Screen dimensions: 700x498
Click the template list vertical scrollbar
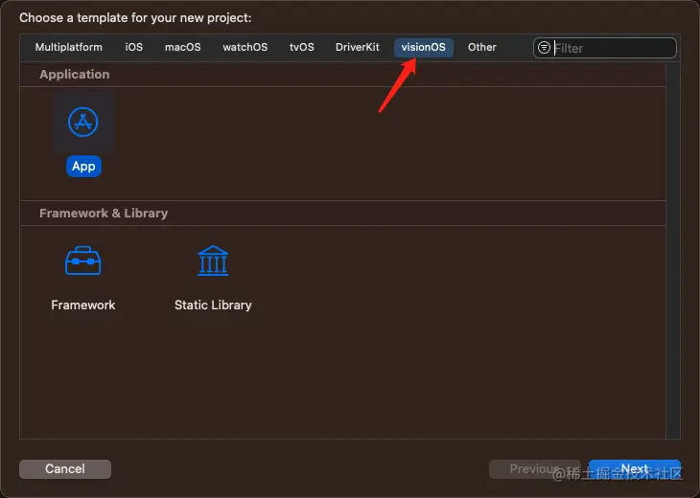[x=673, y=250]
